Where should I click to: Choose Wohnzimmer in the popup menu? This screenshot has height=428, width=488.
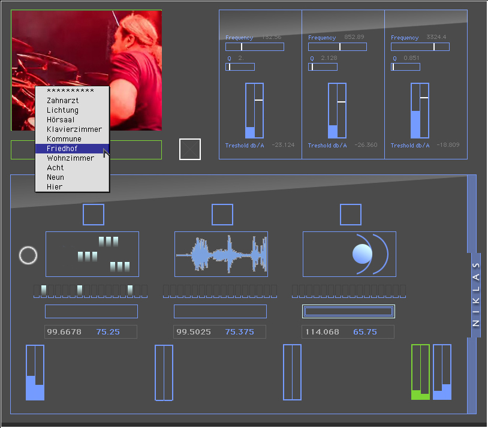click(72, 158)
